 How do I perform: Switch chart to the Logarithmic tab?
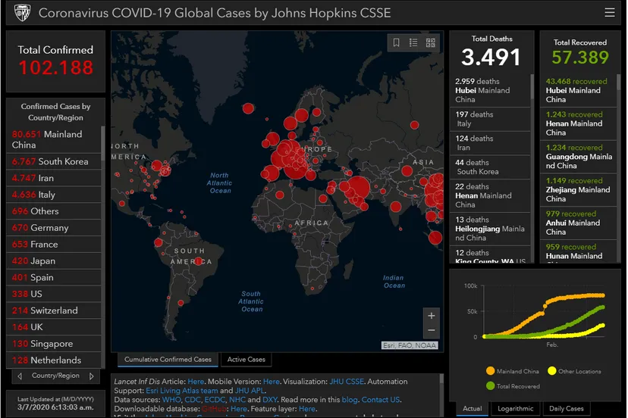(515, 409)
